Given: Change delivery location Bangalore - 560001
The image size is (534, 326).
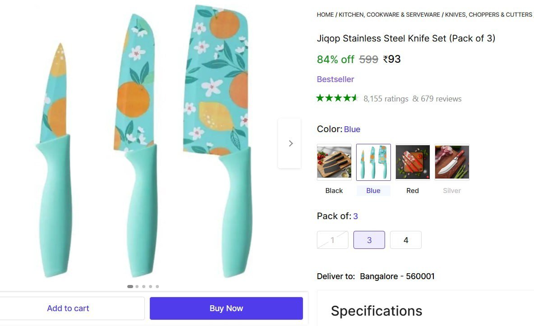Looking at the screenshot, I should (397, 276).
